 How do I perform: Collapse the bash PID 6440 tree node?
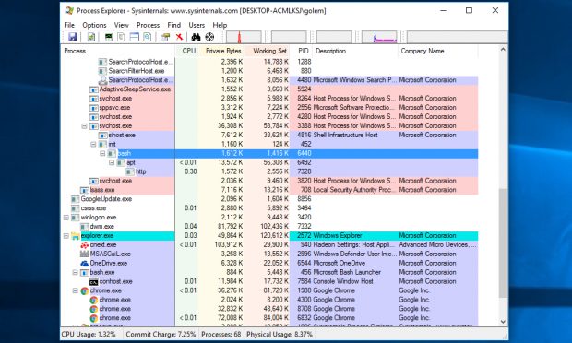(x=102, y=153)
